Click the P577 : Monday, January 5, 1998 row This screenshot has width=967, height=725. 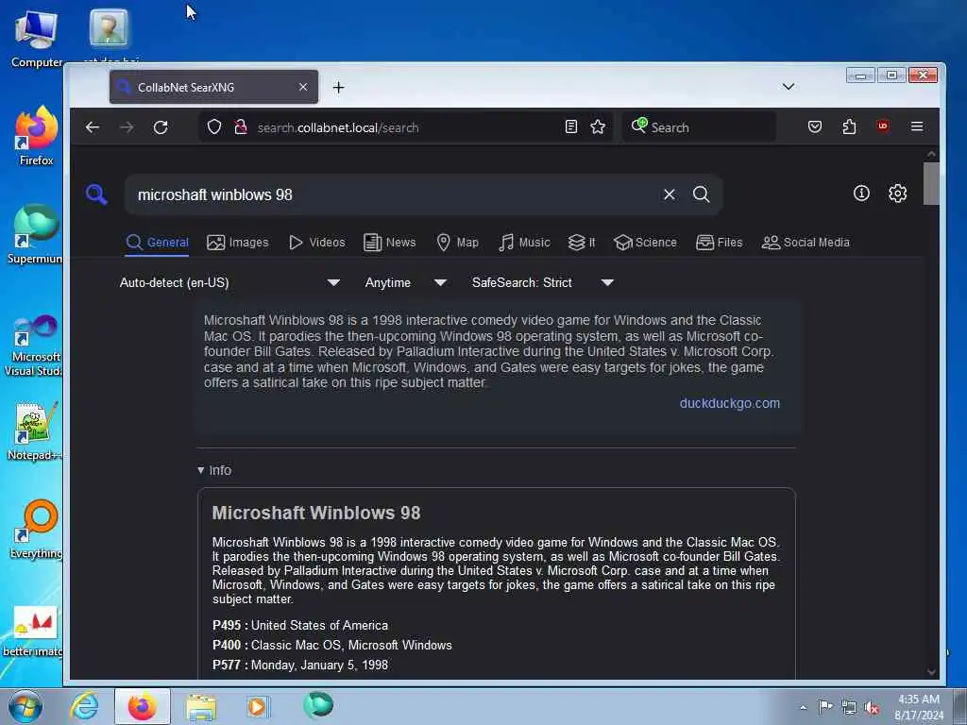300,665
